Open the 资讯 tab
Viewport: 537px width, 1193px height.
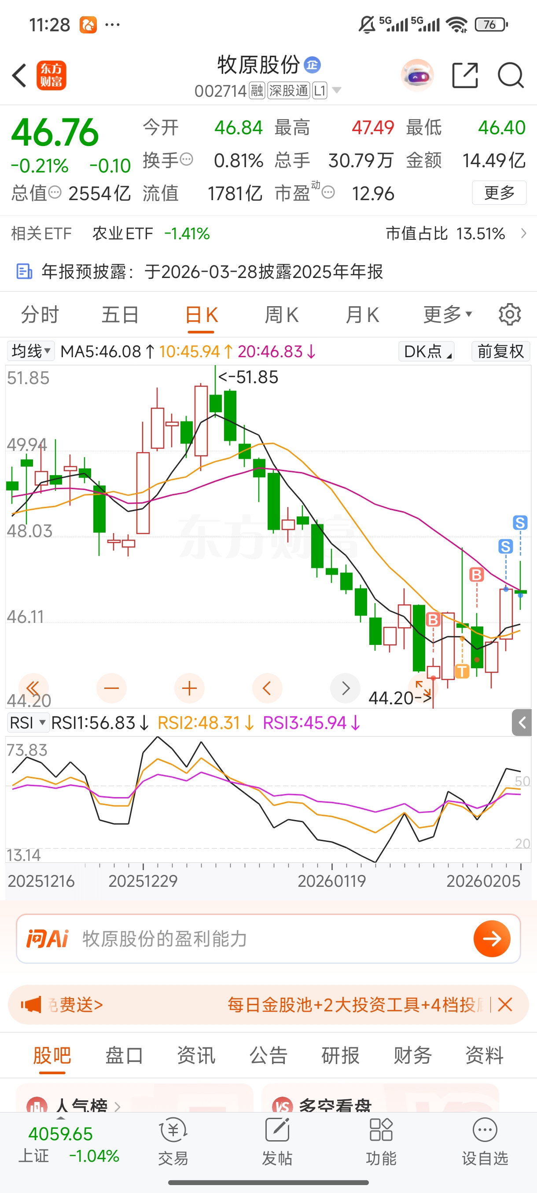coord(196,1055)
